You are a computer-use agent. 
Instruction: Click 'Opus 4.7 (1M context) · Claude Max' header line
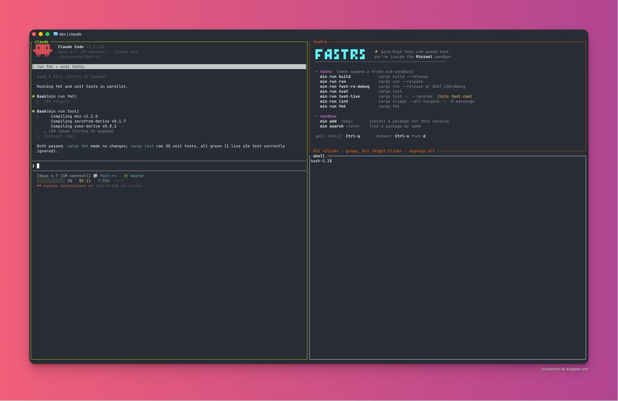point(97,52)
